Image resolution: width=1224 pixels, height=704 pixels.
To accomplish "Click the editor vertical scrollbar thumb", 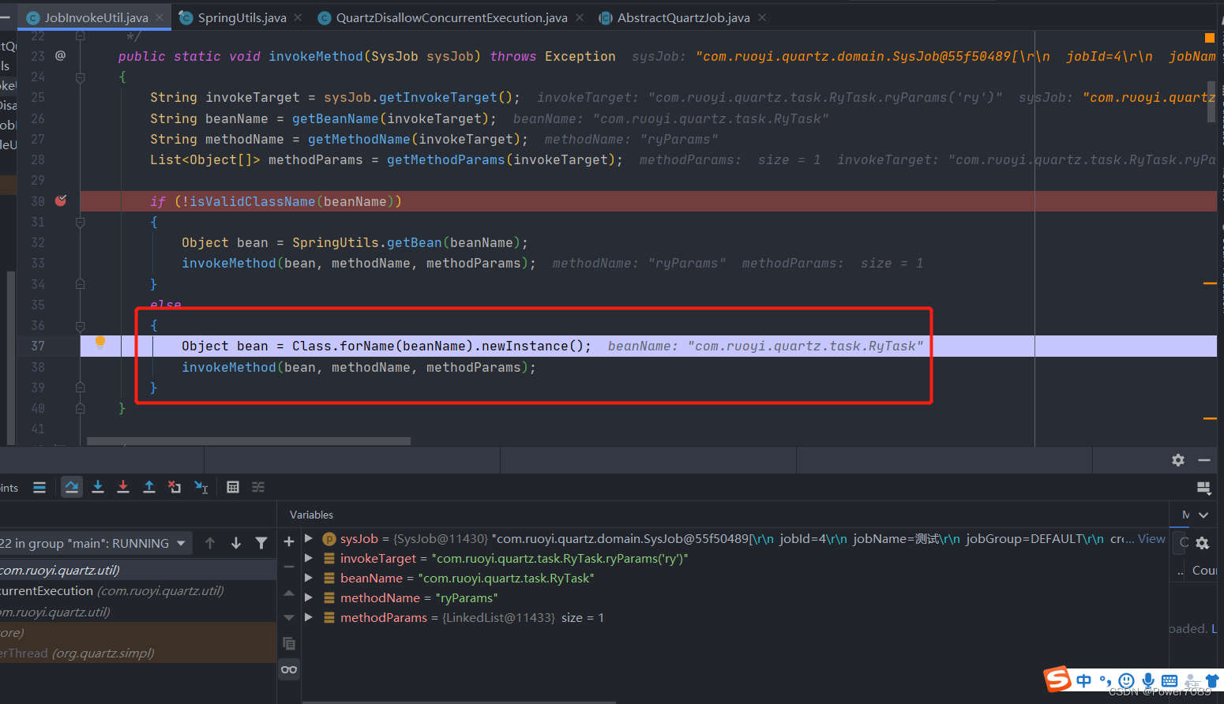I will click(x=1211, y=101).
